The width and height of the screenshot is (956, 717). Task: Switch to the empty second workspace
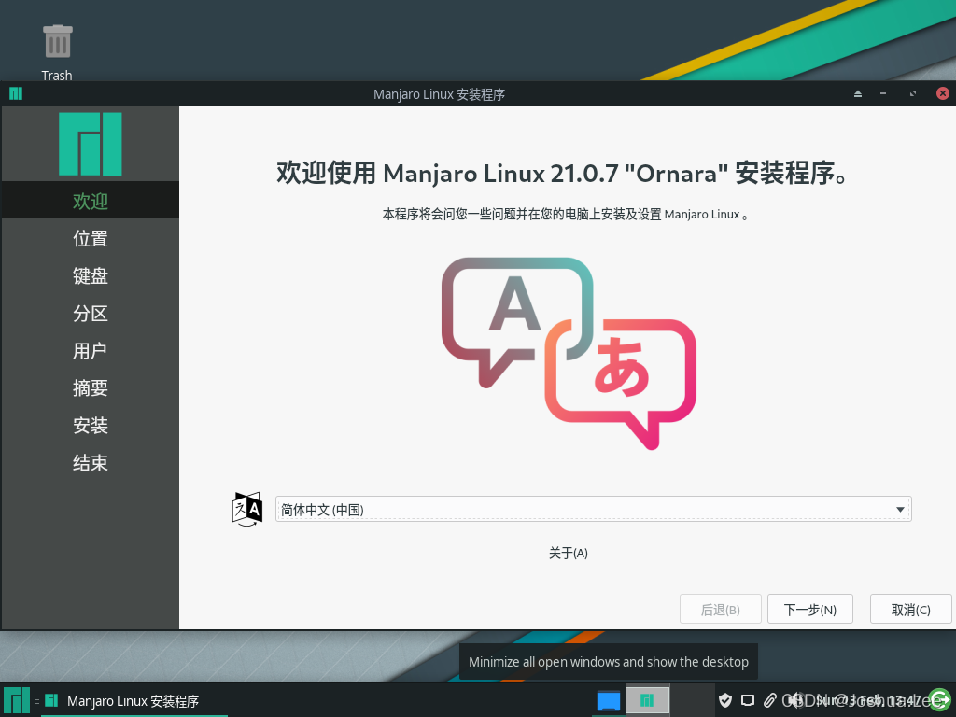(x=692, y=700)
